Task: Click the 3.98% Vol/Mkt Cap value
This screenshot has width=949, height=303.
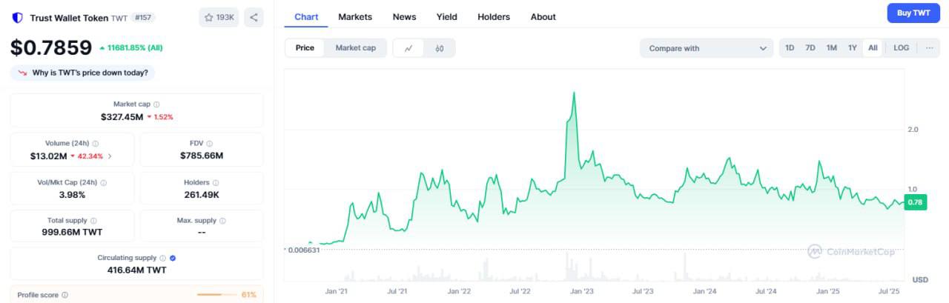Action: click(72, 195)
